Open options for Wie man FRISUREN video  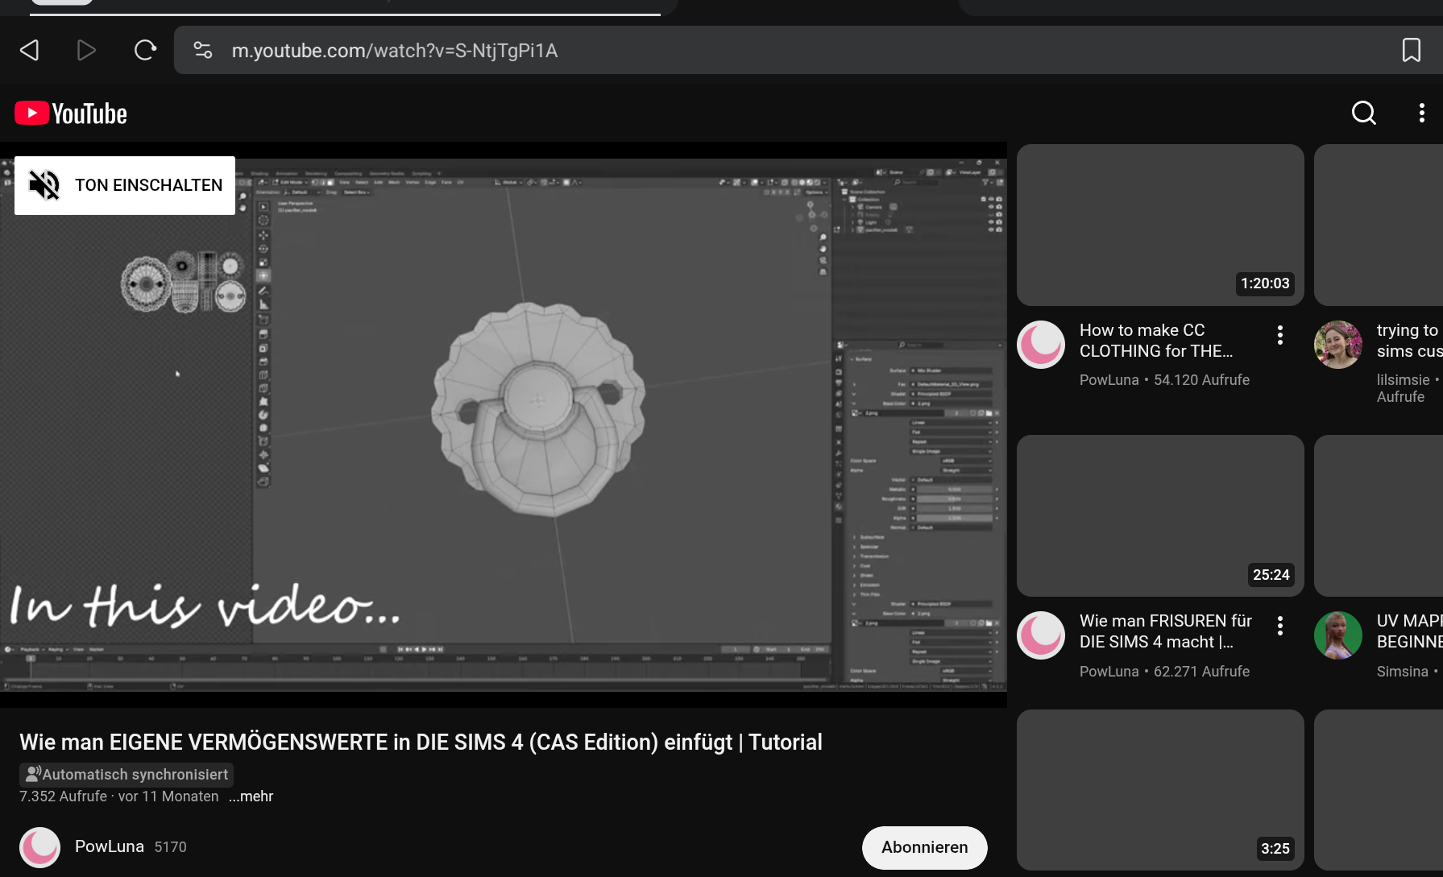1279,626
